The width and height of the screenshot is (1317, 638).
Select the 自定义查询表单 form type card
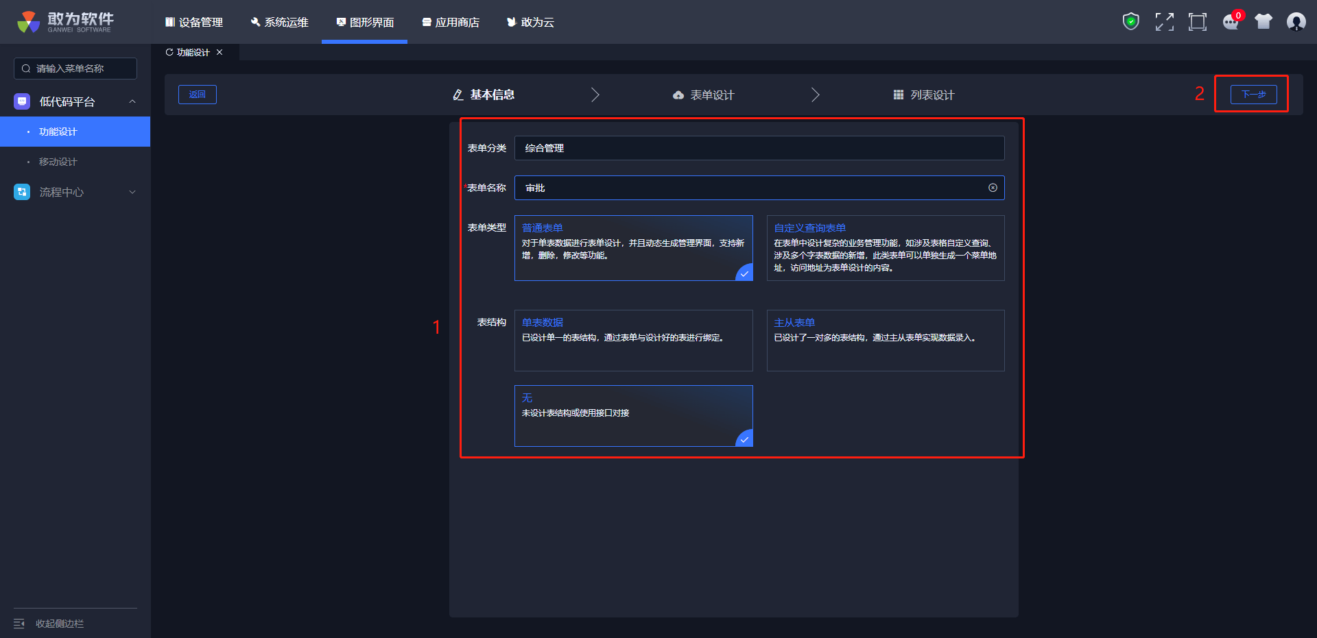click(885, 248)
